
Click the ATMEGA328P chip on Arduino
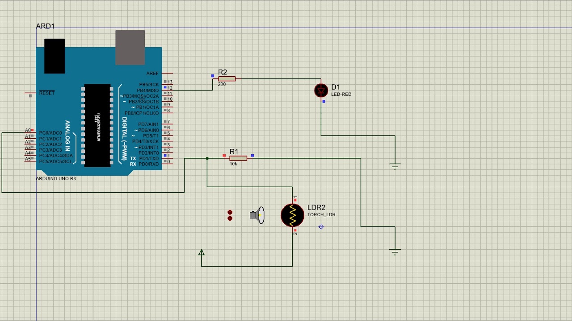click(97, 125)
